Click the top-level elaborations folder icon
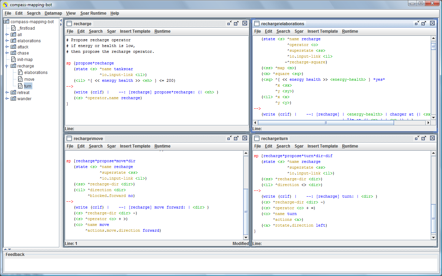This screenshot has width=442, height=276. pos(13,41)
